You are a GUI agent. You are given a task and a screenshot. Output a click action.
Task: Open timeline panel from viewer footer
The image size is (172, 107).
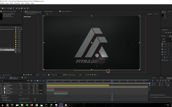click(91, 75)
